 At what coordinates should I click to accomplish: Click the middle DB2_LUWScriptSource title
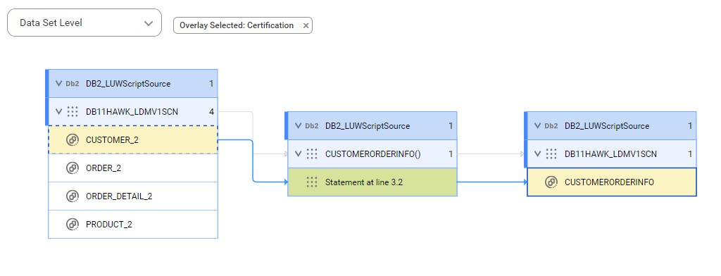coord(368,126)
